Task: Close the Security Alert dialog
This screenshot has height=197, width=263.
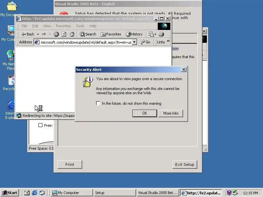Action: (x=184, y=70)
